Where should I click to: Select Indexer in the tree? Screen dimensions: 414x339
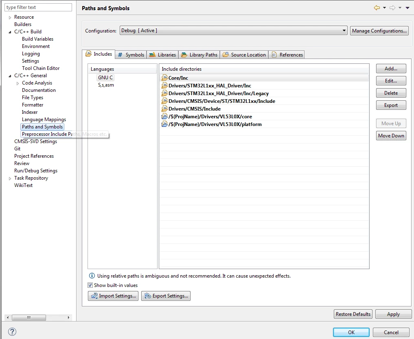30,112
